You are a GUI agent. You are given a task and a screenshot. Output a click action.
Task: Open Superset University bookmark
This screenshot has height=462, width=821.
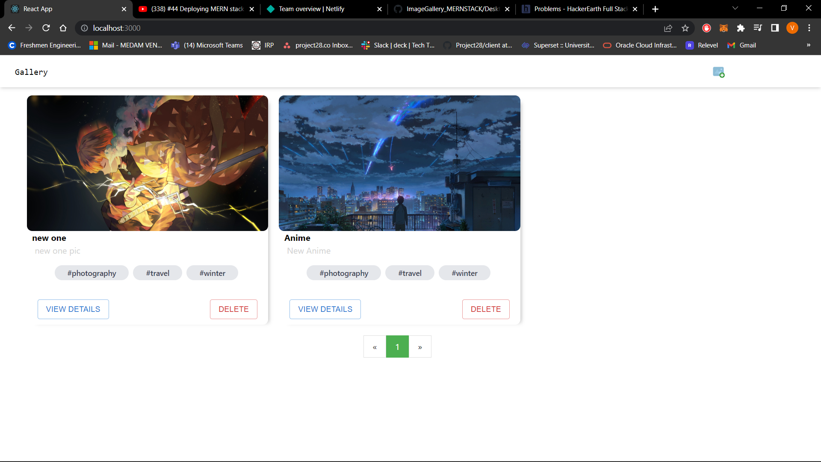(558, 45)
